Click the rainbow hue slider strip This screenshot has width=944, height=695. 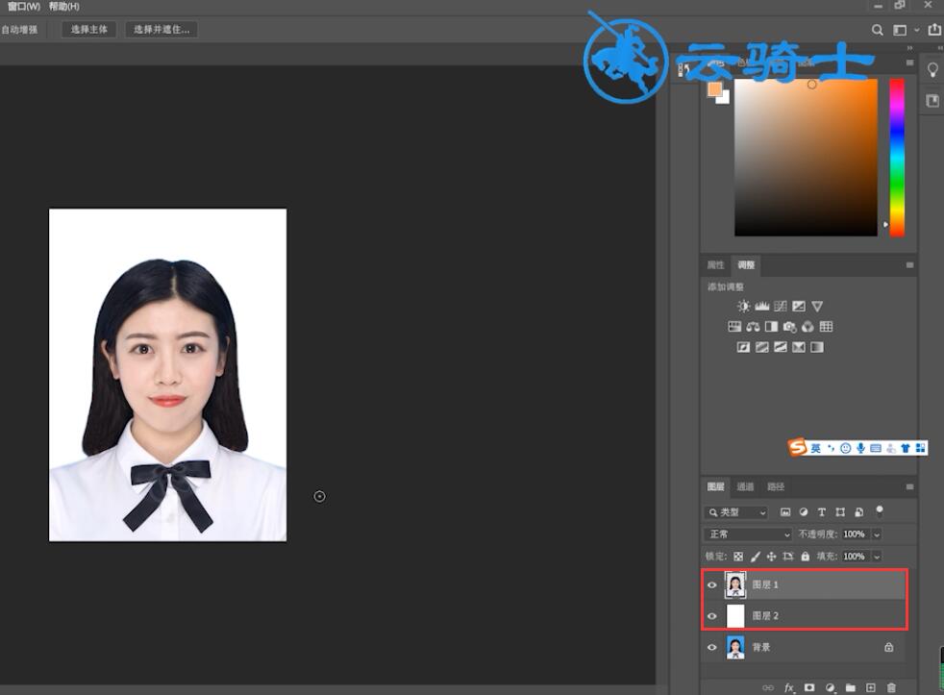click(x=897, y=158)
